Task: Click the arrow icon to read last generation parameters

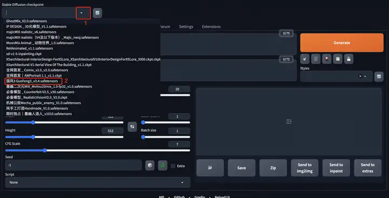Action: [305, 59]
